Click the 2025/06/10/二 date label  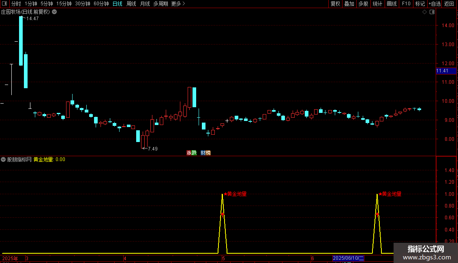[x=348, y=258]
